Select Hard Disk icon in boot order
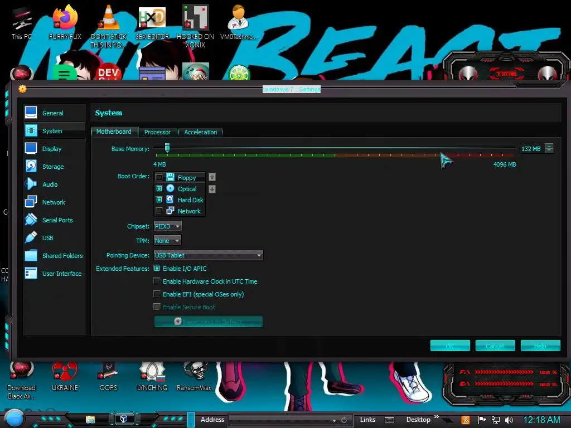 170,200
